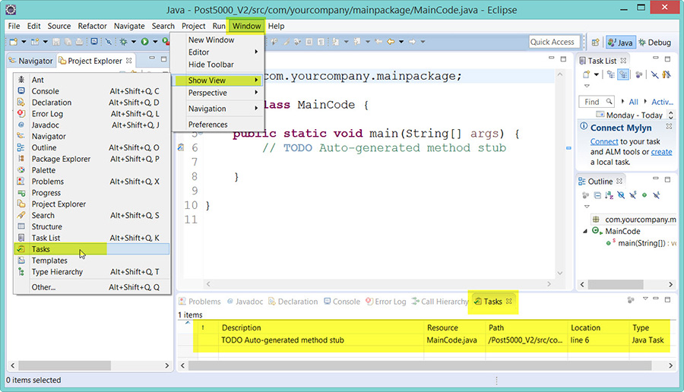Select Tasks entry in Show View submenu

(x=92, y=249)
